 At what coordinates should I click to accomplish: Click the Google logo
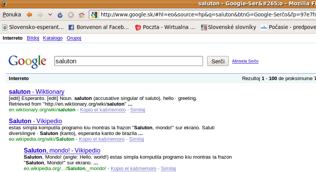tap(28, 62)
